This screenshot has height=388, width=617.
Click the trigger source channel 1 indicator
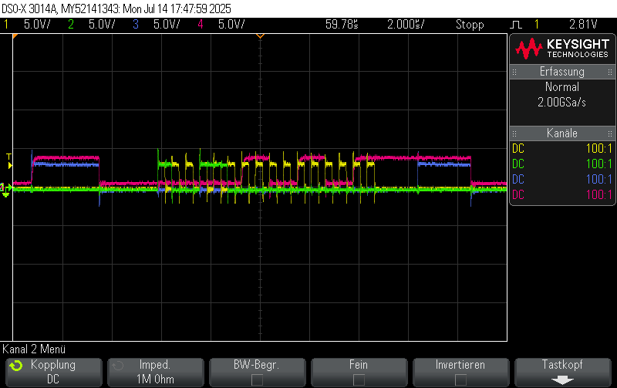[536, 25]
